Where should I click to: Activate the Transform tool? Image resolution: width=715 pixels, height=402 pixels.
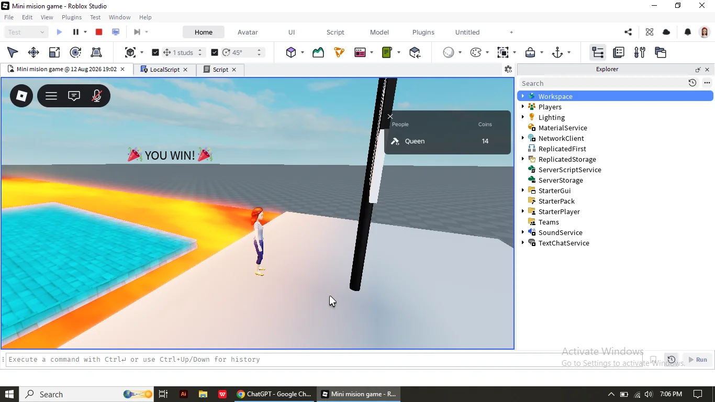(96, 52)
